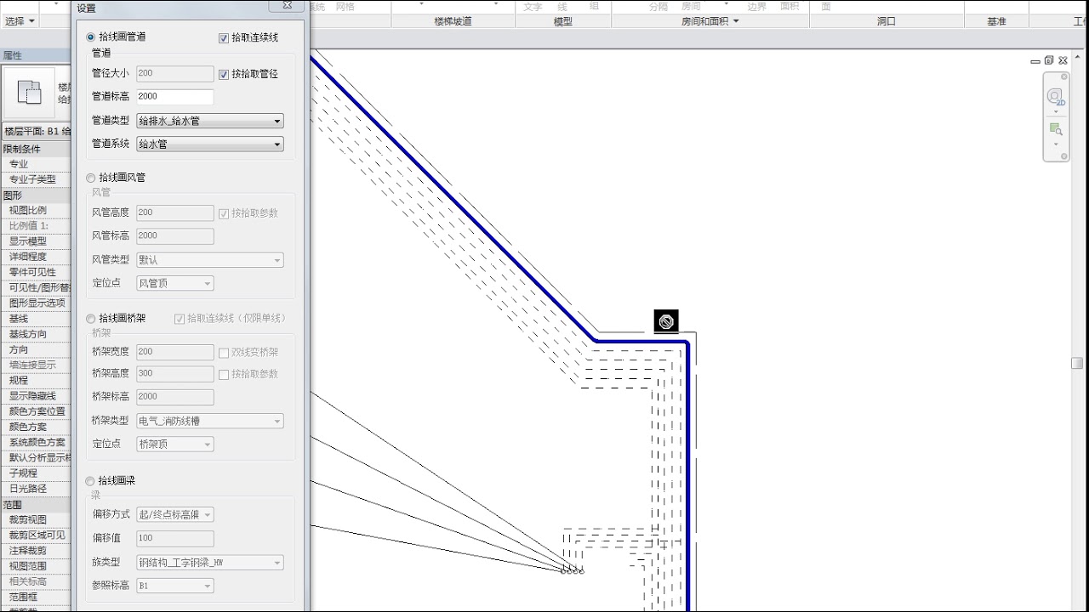Click the black no-entry cursor icon on the drawing
Screen dimensions: 1089x612
pyautogui.click(x=666, y=321)
